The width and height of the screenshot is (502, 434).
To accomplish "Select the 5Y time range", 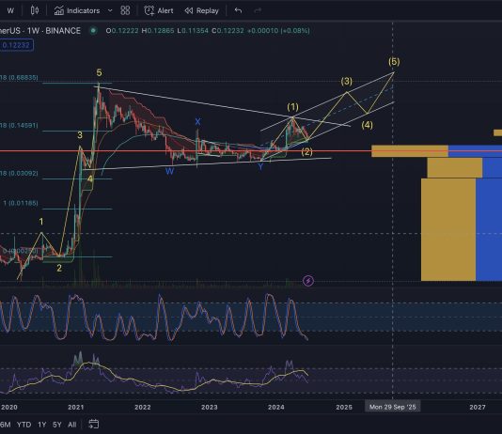I will click(x=57, y=425).
